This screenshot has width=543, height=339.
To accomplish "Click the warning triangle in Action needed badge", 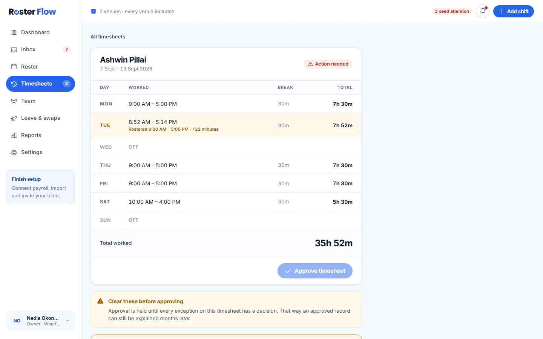I will [x=310, y=64].
